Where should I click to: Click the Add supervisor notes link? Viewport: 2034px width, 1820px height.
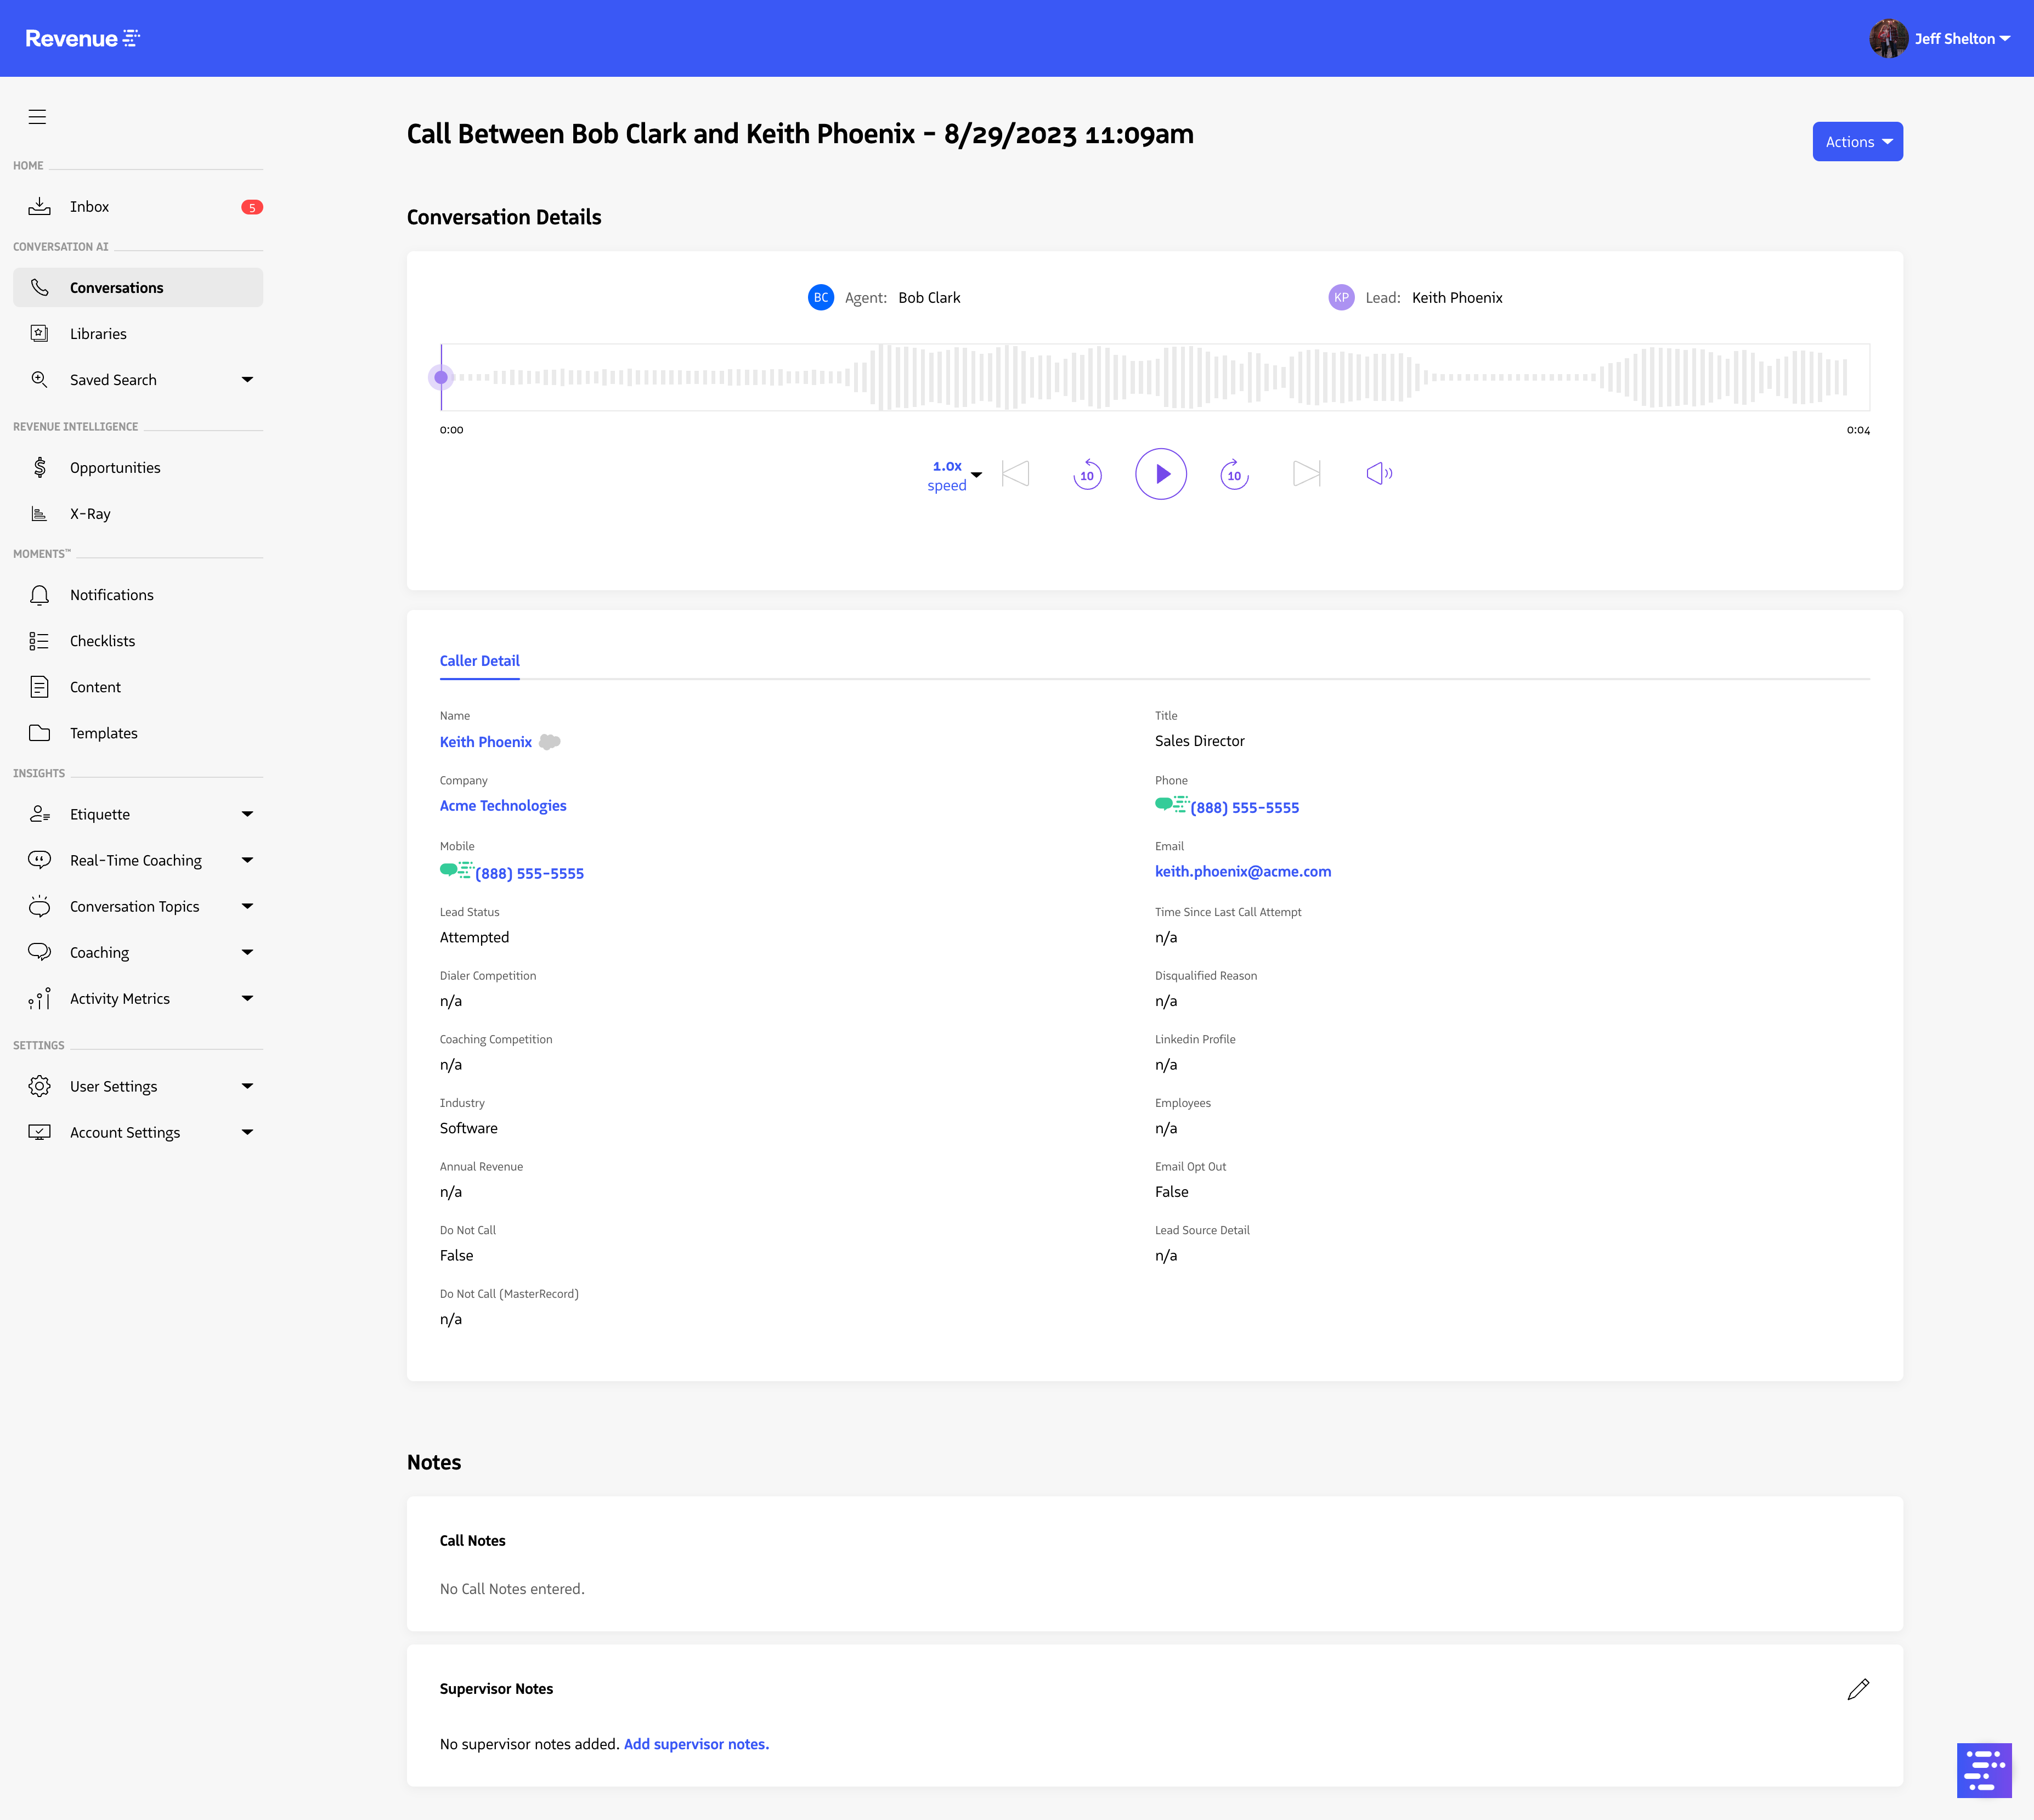(x=696, y=1744)
